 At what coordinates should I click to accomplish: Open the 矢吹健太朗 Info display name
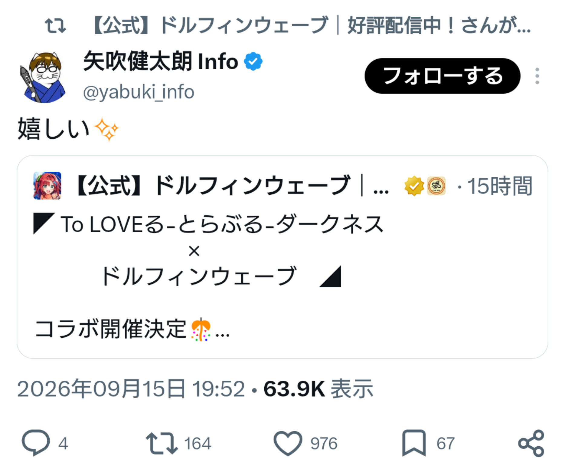click(x=161, y=61)
